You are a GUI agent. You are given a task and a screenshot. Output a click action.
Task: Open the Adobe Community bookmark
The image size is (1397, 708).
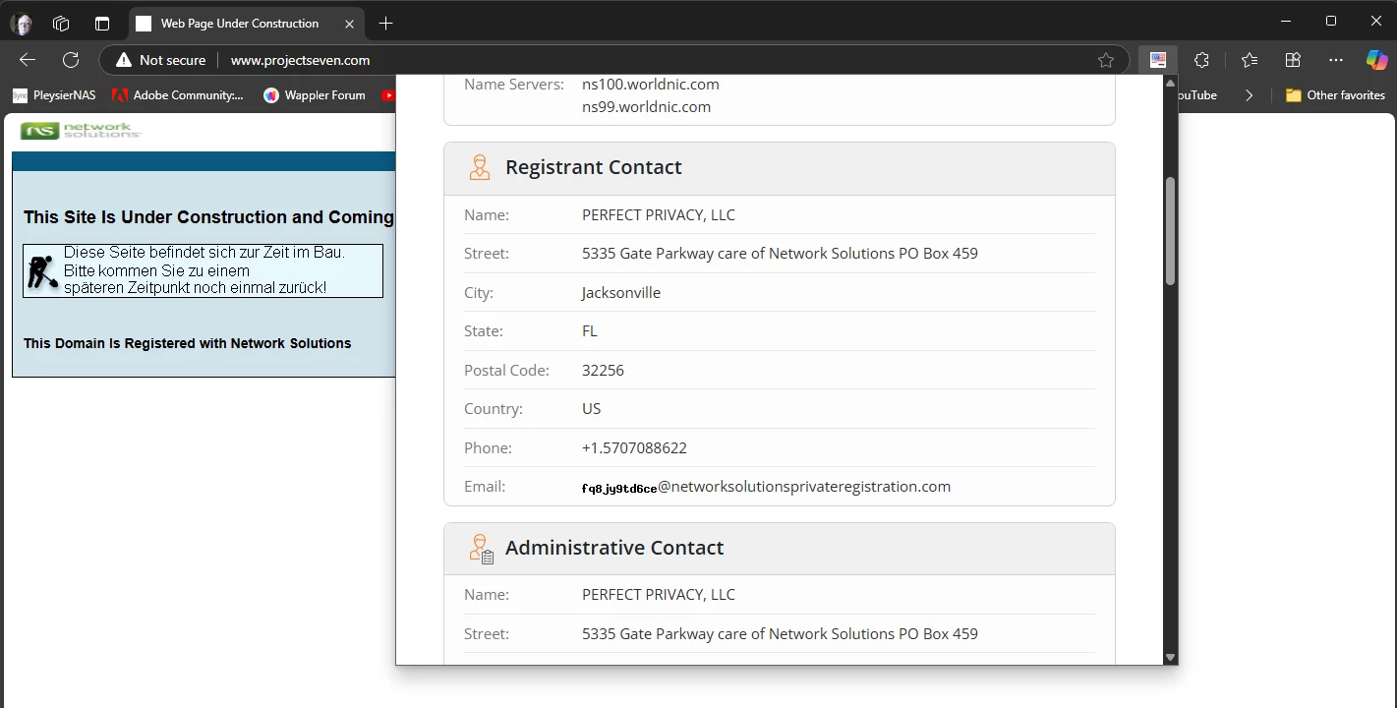178,95
